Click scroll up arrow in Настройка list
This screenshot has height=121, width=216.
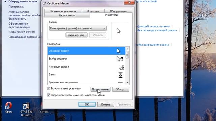(x=127, y=49)
